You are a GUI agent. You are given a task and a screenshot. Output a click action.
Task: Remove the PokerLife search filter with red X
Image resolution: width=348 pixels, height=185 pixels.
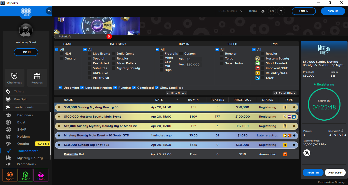(x=109, y=37)
